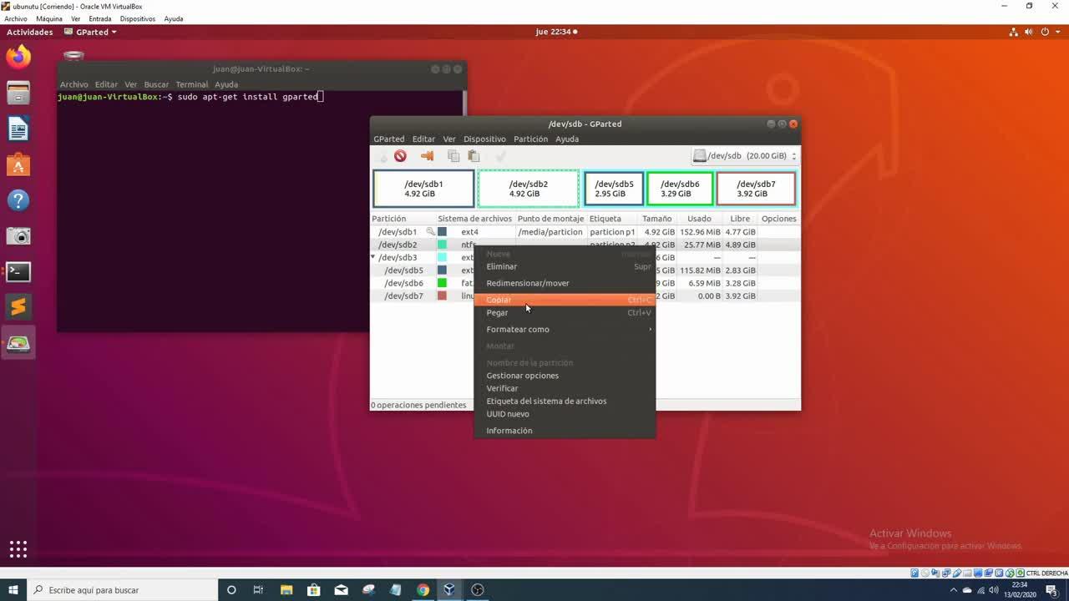Click the red Delete partition toolbar icon
This screenshot has height=601, width=1069.
pos(400,156)
